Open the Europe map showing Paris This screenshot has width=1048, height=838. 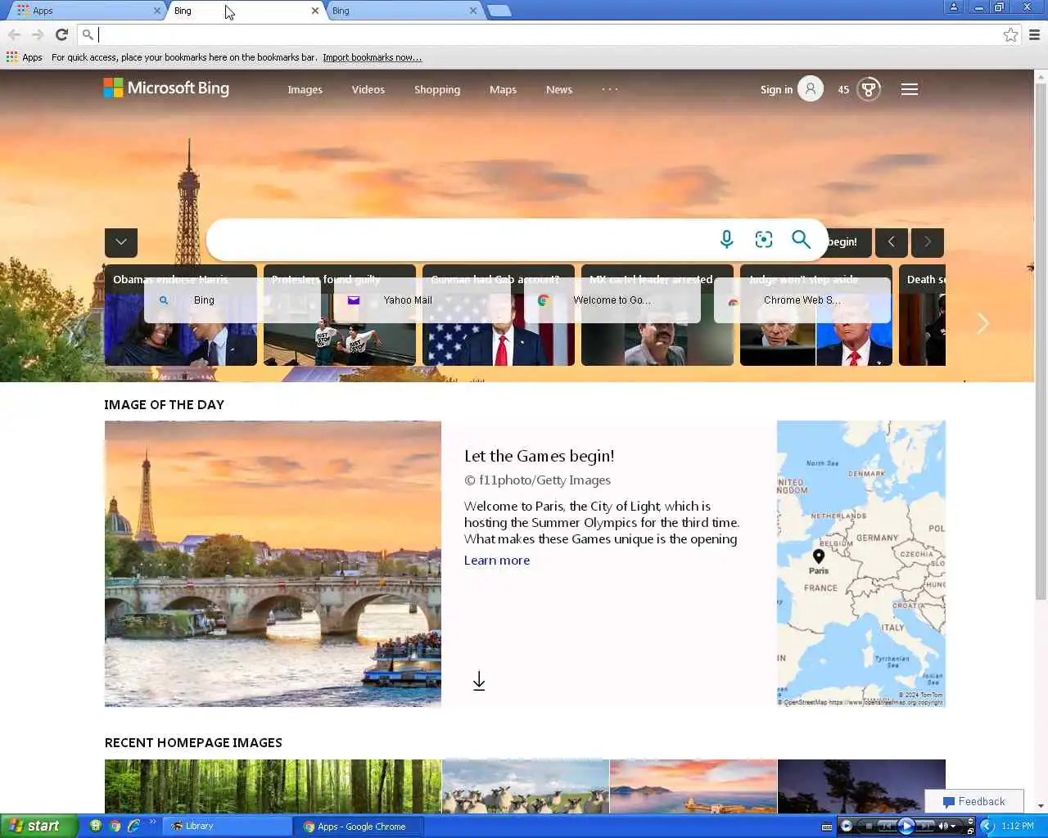[861, 564]
